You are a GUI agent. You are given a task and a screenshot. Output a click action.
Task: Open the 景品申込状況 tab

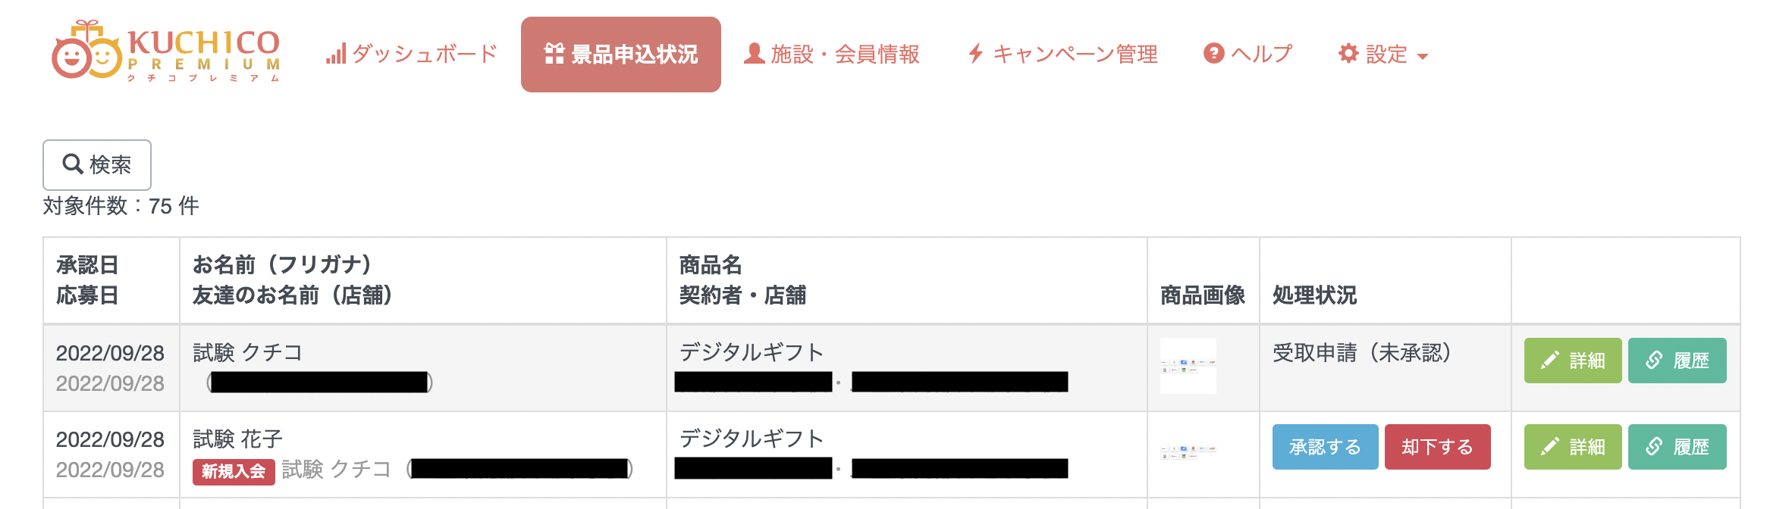pyautogui.click(x=621, y=55)
